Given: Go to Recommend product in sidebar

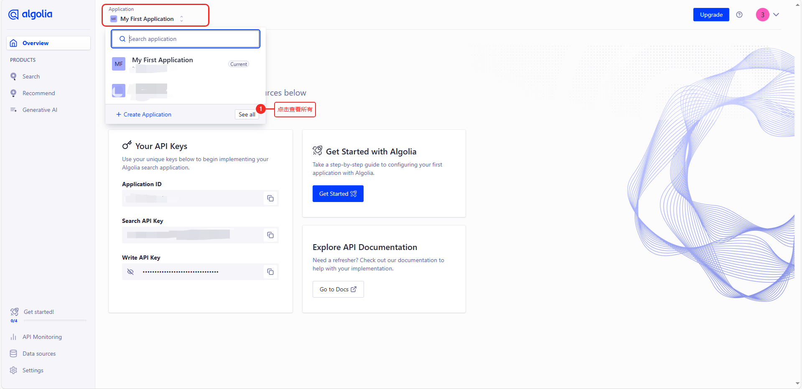Looking at the screenshot, I should point(38,93).
